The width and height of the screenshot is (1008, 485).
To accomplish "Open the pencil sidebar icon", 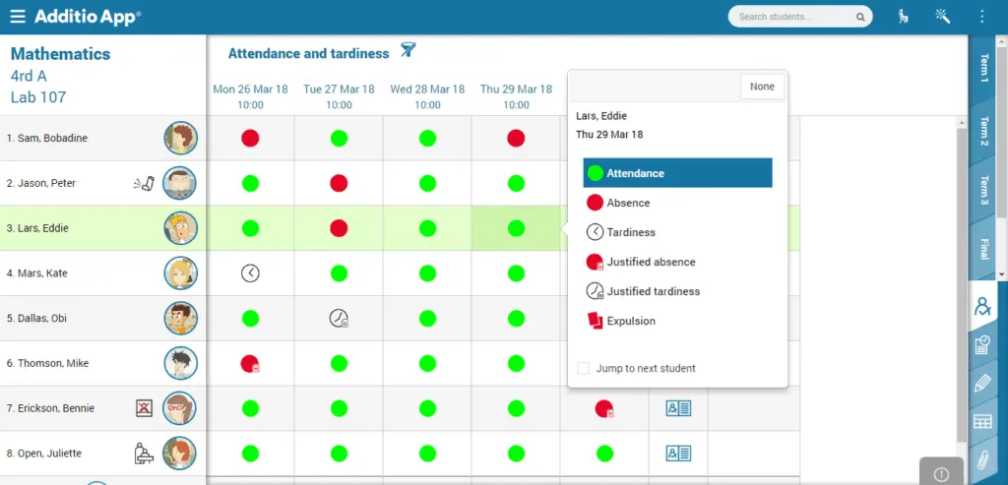I will tap(982, 384).
